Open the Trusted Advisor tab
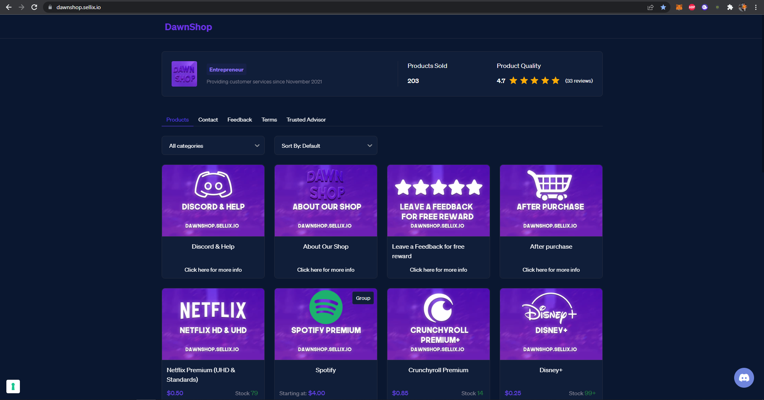 coord(306,120)
